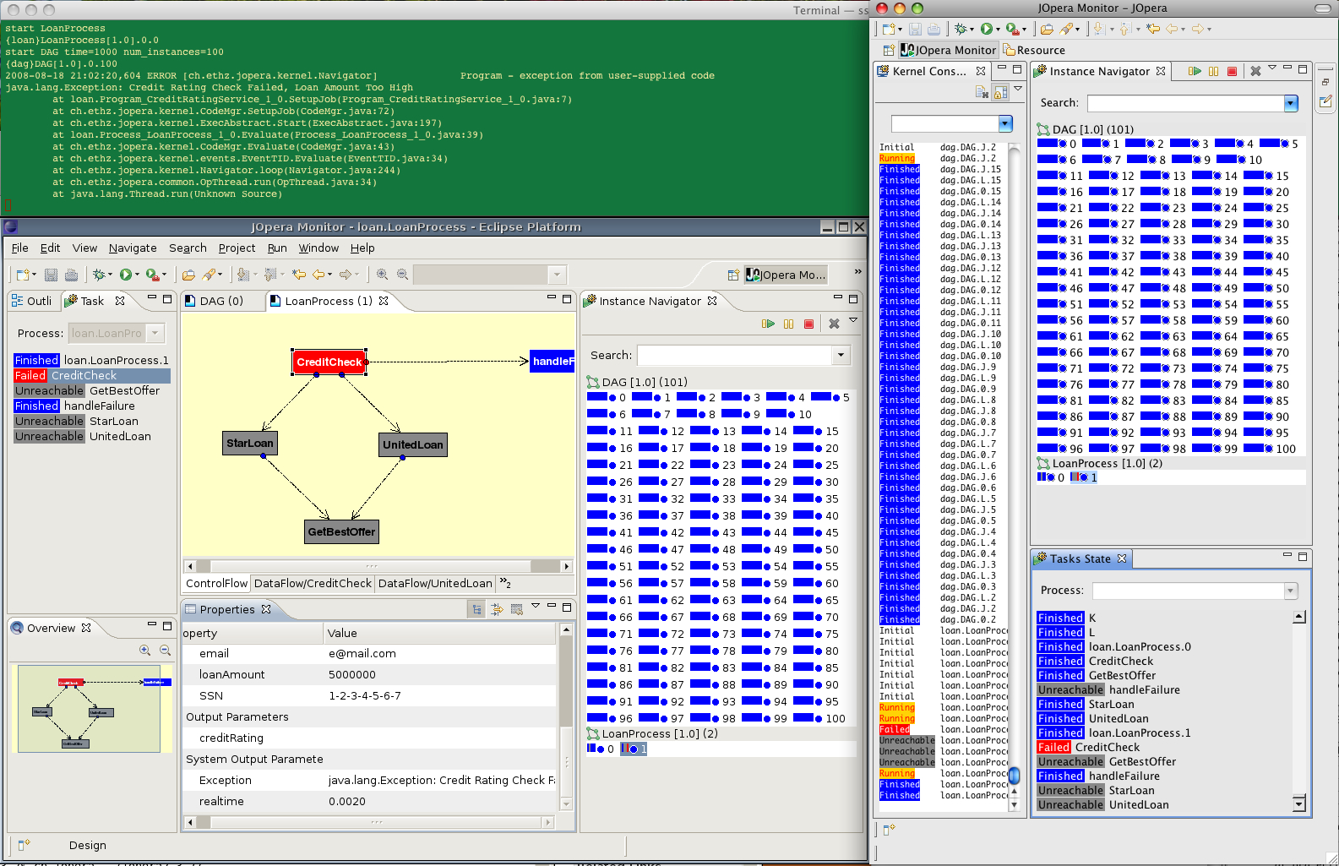Select Unreachable GetBestOffer row in Task panel
1339x866 pixels.
(x=92, y=390)
